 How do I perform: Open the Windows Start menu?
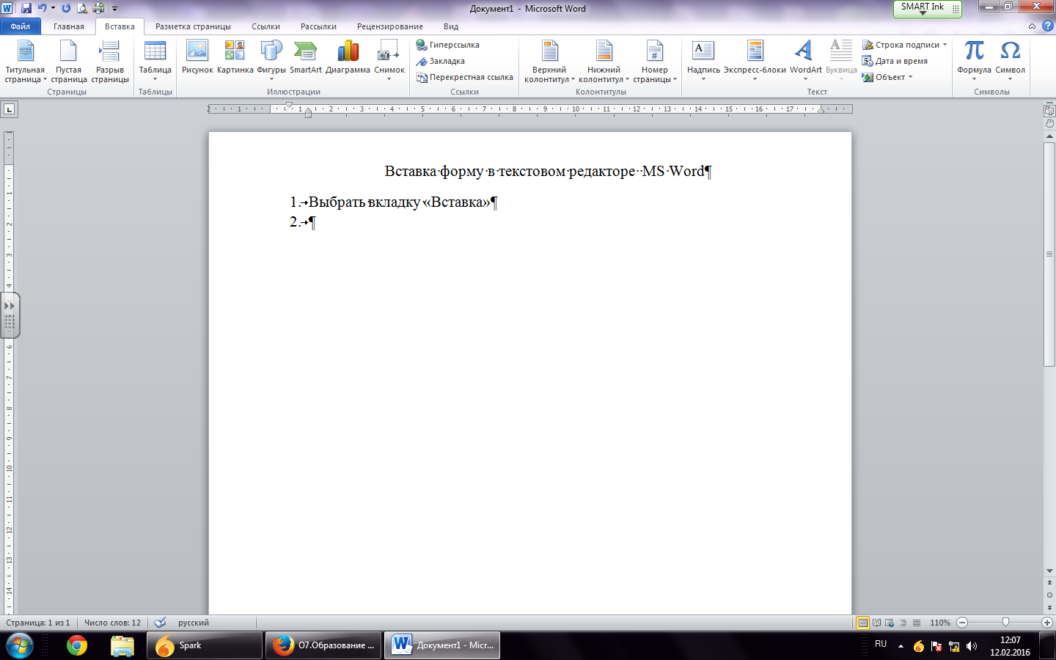coord(20,646)
